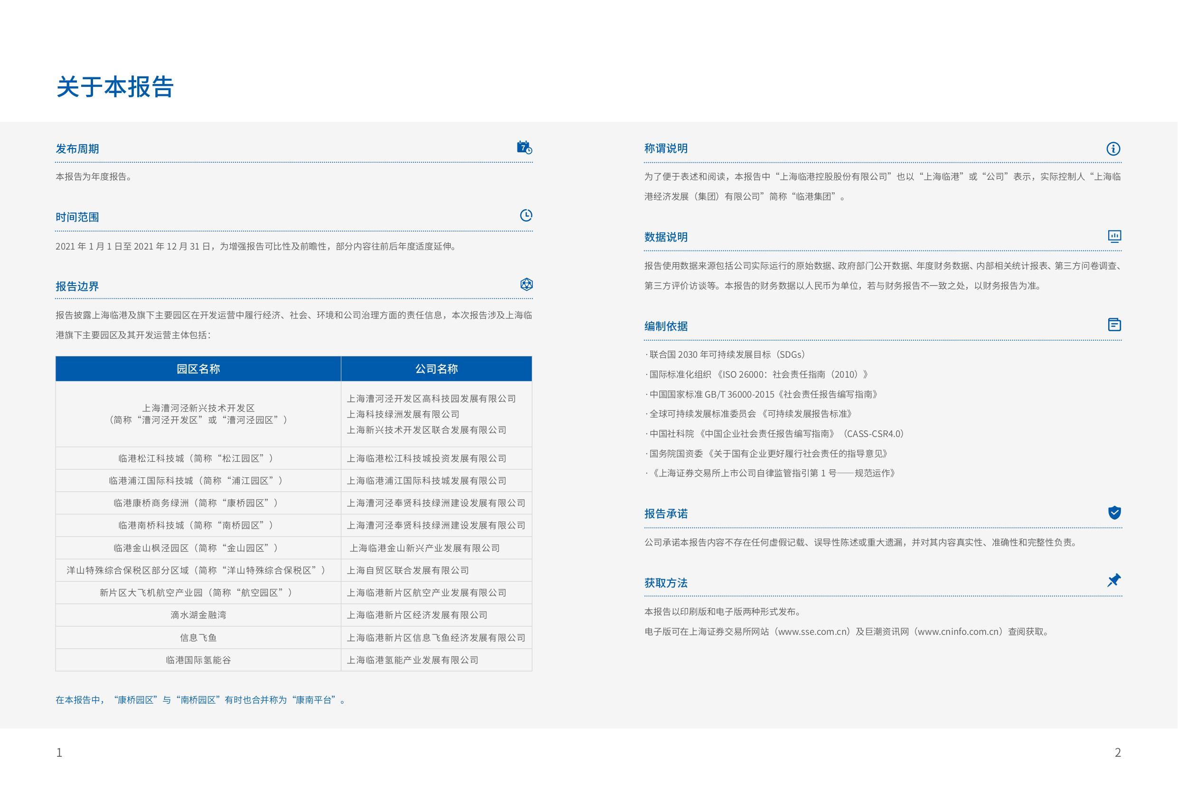Click the 可持续发展报告标准 list item

coord(749,414)
